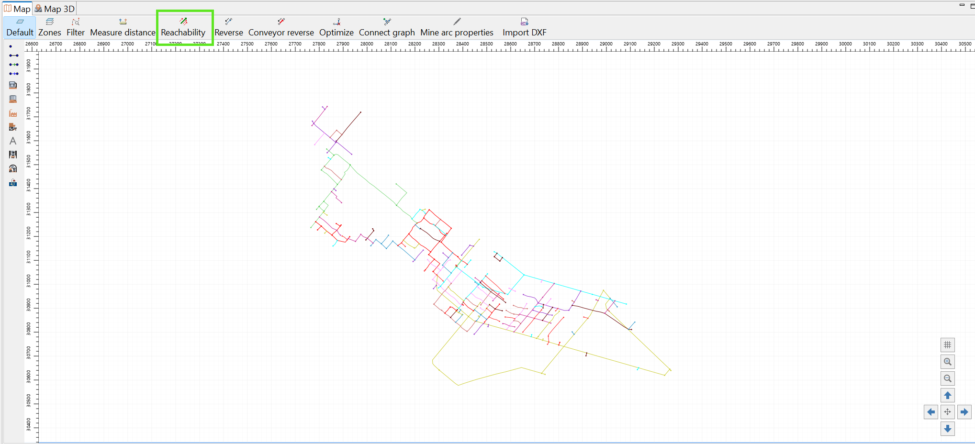Image resolution: width=975 pixels, height=444 pixels.
Task: Run the Optimize tool
Action: (336, 27)
